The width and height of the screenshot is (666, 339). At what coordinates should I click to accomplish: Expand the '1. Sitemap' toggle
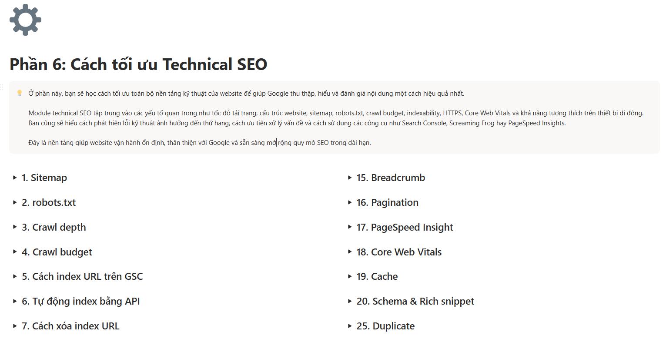[x=15, y=178]
